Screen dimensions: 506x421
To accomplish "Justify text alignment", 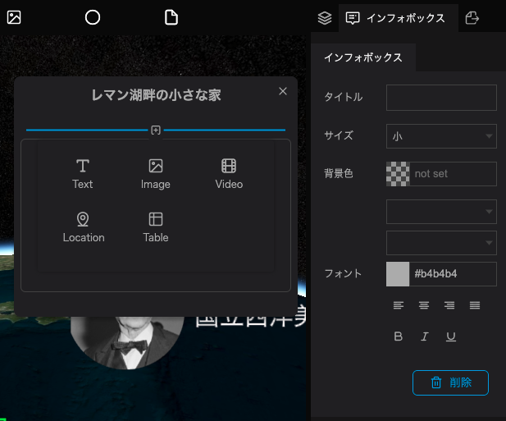I will (475, 305).
